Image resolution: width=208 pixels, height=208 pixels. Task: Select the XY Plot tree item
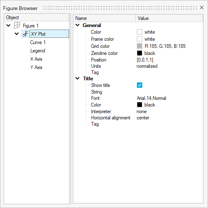tap(49, 34)
